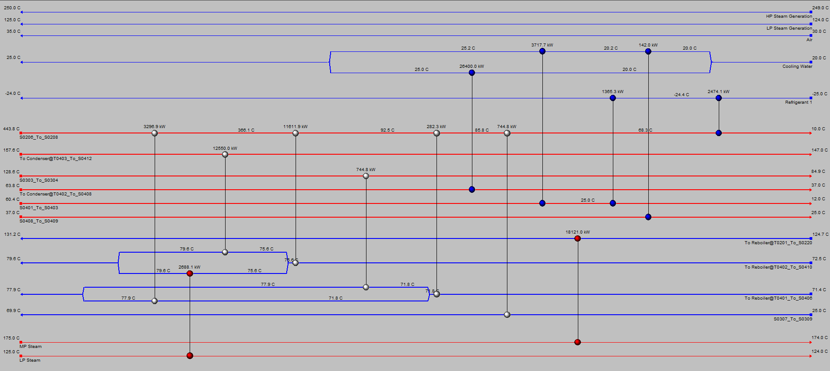Click the 366.1 C intermediate temperature

point(246,130)
